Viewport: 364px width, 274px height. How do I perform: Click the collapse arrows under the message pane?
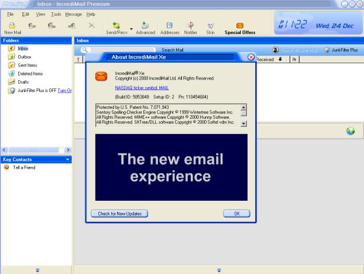click(x=219, y=270)
